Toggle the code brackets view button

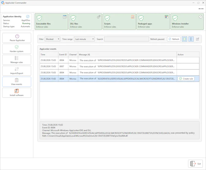point(184,39)
